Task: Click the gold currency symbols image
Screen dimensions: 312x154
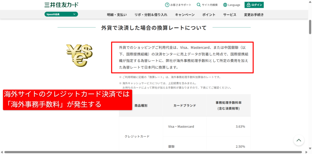Action: pos(80,55)
